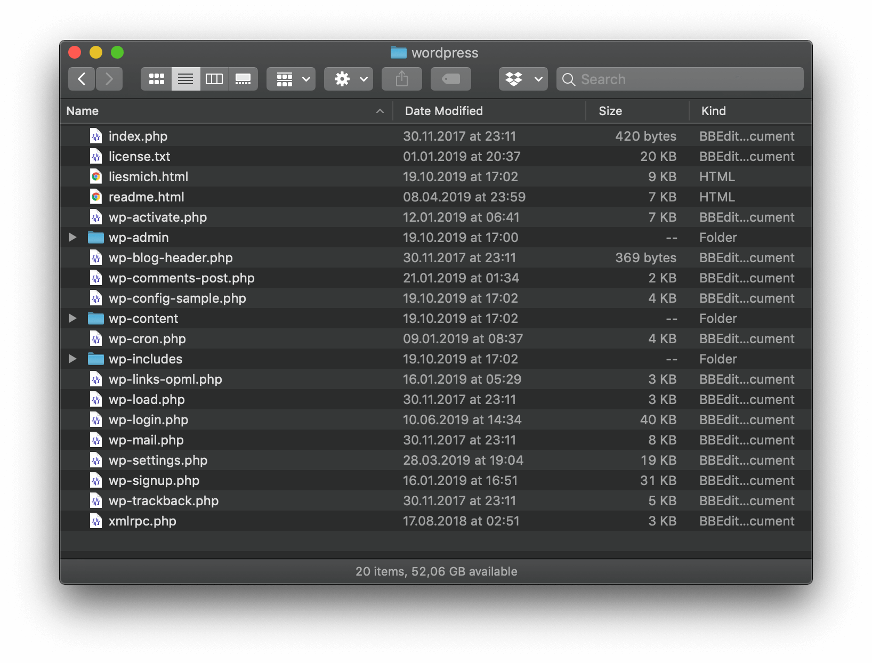Select the wp-includes folder icon

pyautogui.click(x=96, y=359)
